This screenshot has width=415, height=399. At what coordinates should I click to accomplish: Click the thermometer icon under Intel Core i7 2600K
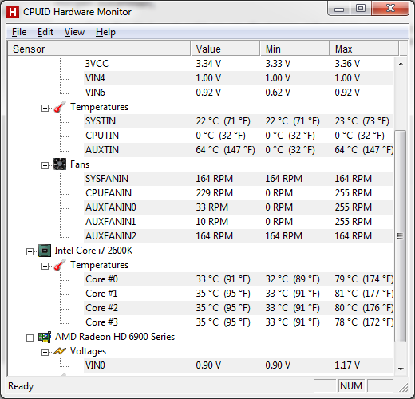[60, 265]
